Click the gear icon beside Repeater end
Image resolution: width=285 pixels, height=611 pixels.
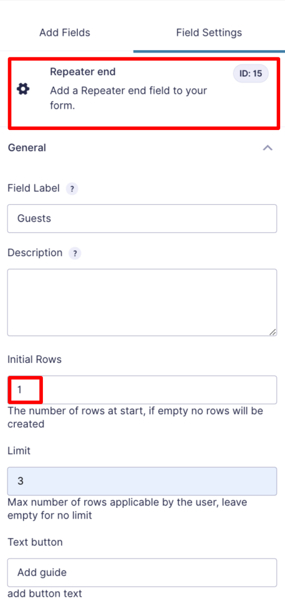pos(23,90)
